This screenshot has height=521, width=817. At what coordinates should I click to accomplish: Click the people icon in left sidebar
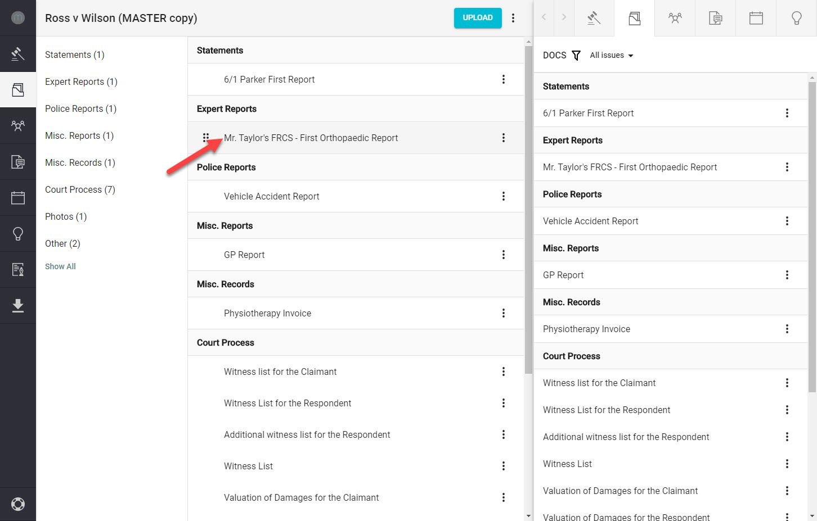coord(18,126)
